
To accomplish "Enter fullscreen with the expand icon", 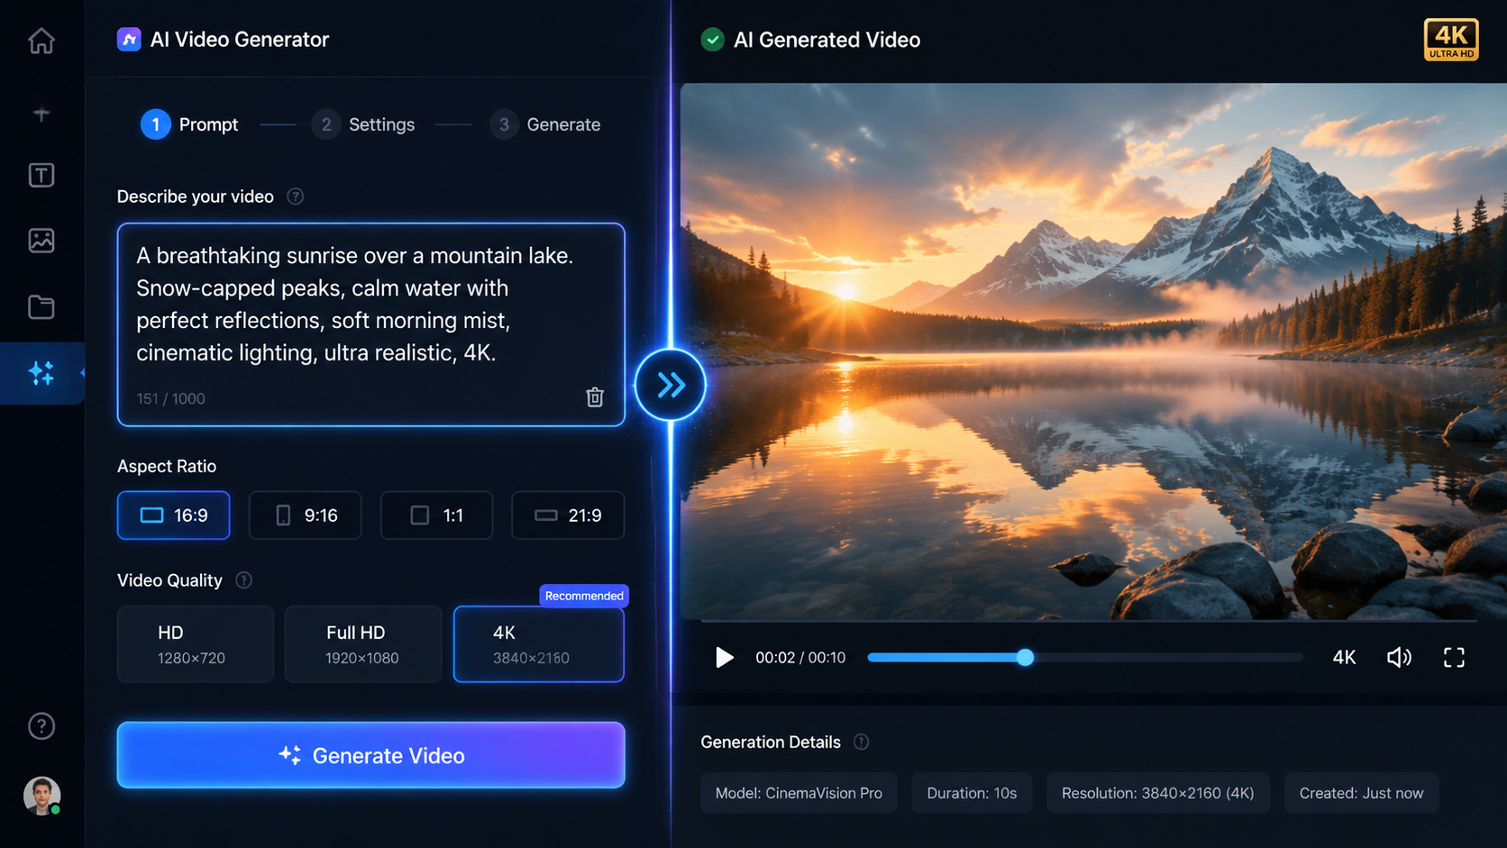I will pyautogui.click(x=1454, y=658).
